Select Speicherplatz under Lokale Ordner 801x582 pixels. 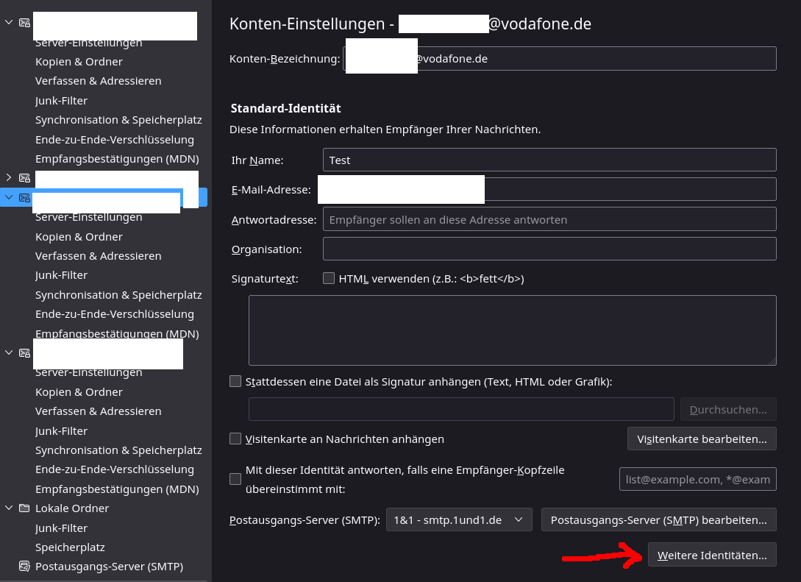pyautogui.click(x=70, y=547)
